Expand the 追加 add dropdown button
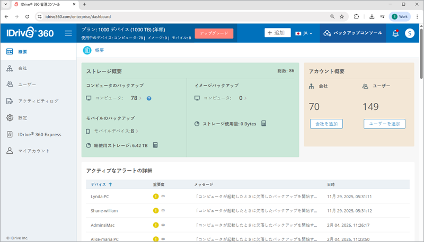 click(x=278, y=33)
